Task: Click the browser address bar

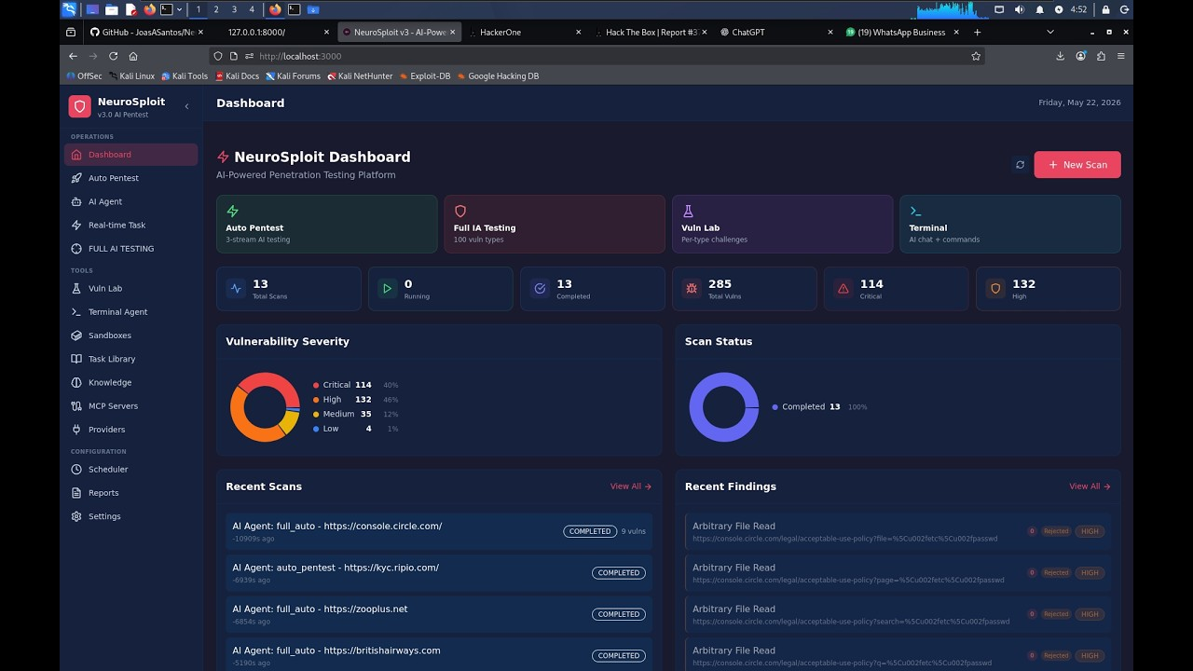Action: (x=596, y=56)
